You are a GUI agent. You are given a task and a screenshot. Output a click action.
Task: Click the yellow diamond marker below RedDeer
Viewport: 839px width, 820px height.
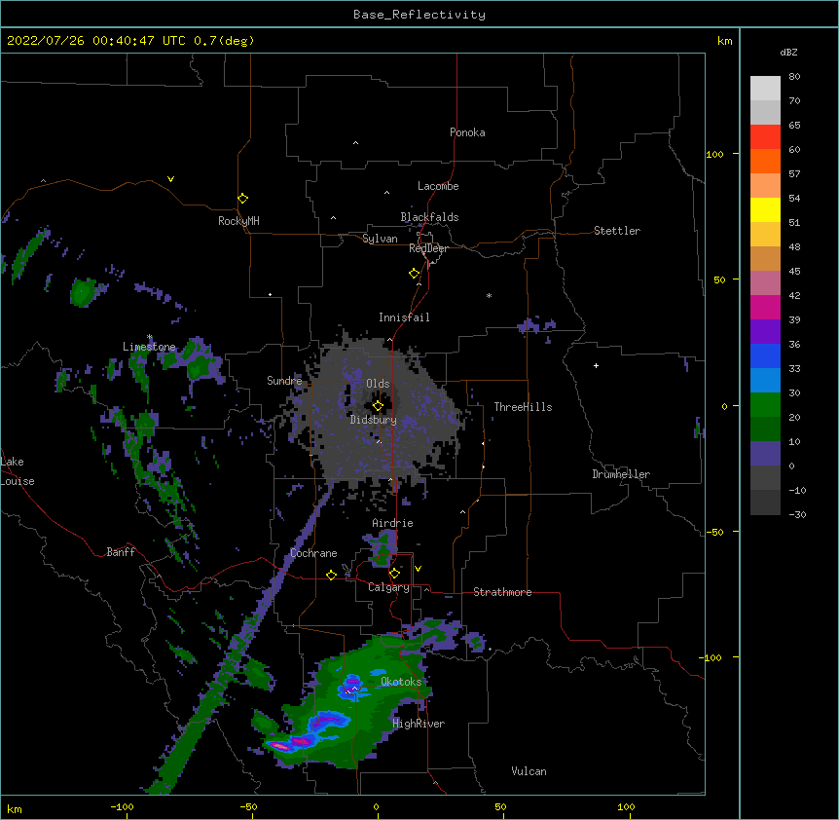coord(415,274)
